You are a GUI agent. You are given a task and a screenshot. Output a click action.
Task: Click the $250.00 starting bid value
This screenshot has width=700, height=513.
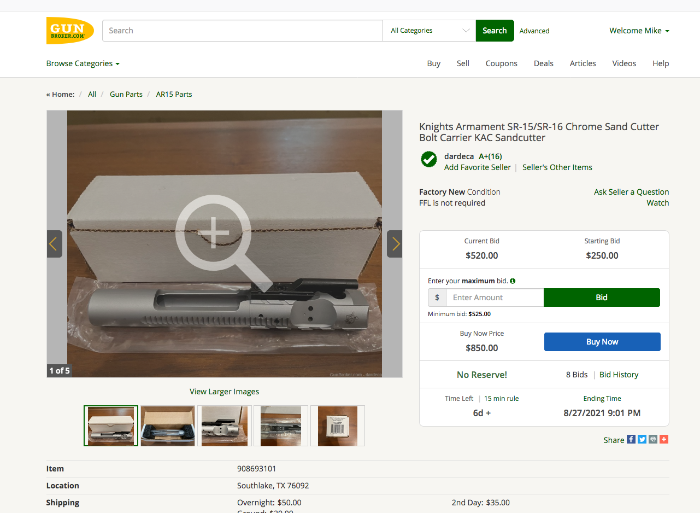(x=602, y=255)
